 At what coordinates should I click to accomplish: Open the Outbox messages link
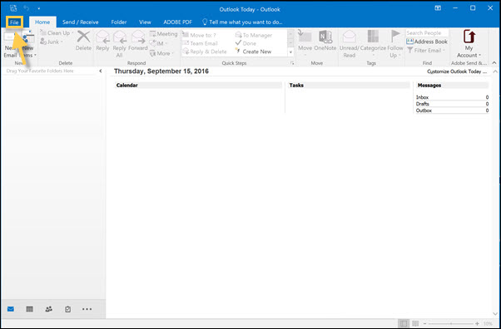[x=424, y=110]
